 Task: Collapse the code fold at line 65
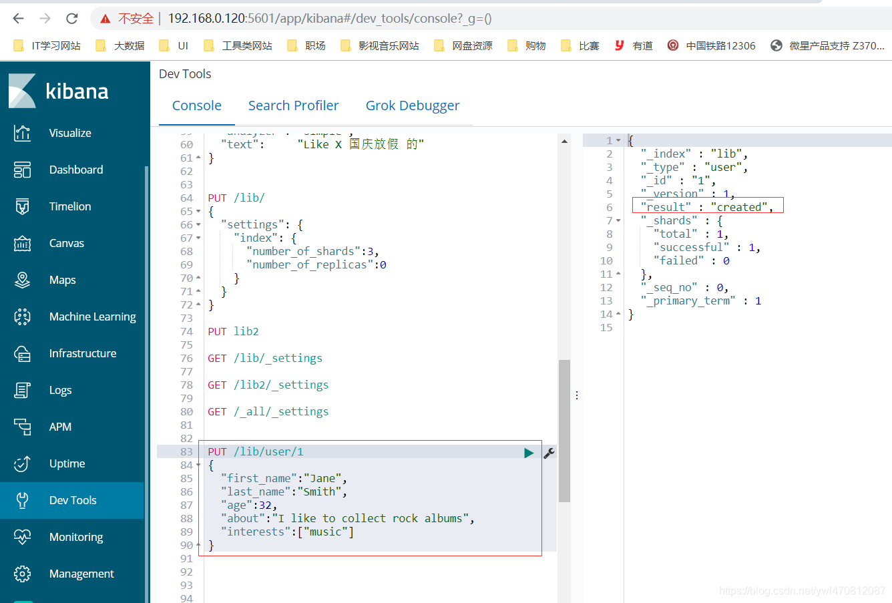[198, 212]
